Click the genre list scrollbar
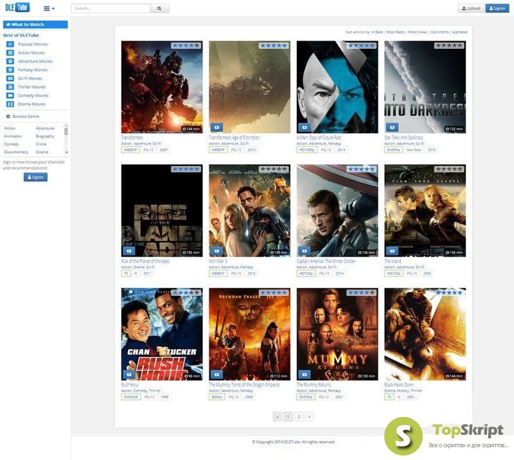The image size is (514, 460). click(66, 131)
